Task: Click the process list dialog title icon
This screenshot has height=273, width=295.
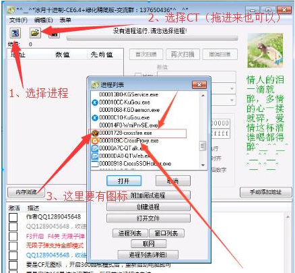Action: (95, 85)
